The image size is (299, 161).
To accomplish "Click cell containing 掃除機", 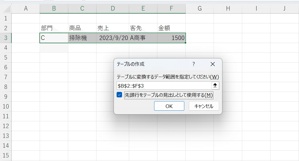I will [x=82, y=38].
